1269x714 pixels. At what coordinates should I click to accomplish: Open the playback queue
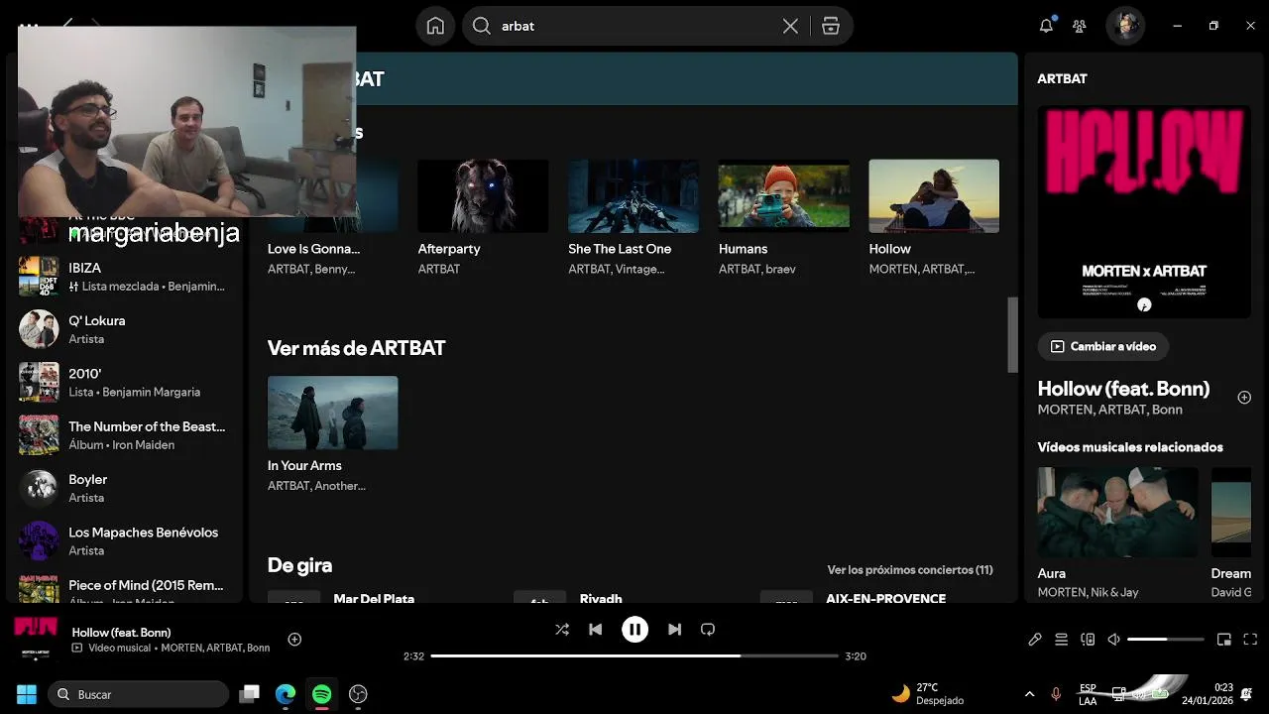(1061, 640)
